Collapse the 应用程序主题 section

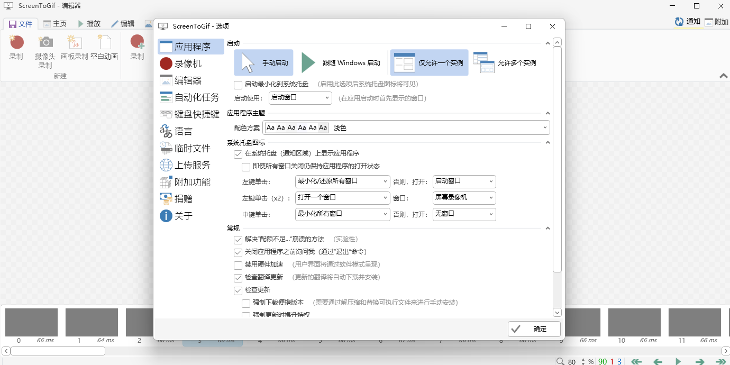point(547,113)
